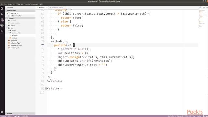Open the Debug view in activity bar
Viewport: 208px width, 117px height.
pos(2,25)
